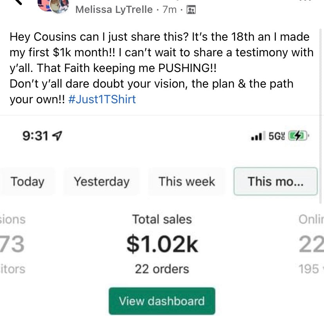The image size is (324, 316).
Task: Select the Yesterday tab
Action: 101,181
